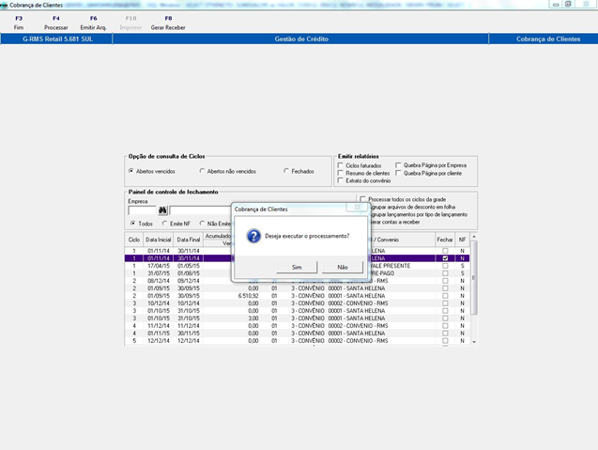Click the grid scrollbar down arrow

click(x=474, y=342)
